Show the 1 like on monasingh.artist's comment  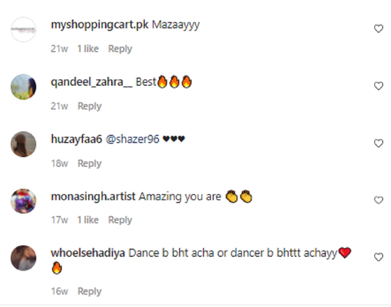[88, 220]
